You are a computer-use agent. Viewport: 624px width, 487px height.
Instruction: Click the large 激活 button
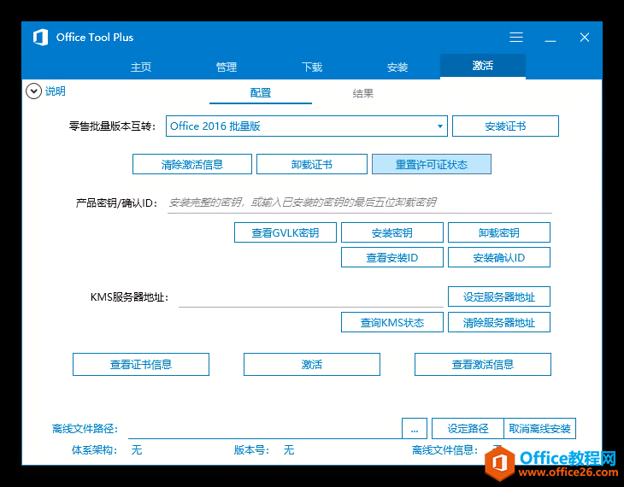pos(312,365)
